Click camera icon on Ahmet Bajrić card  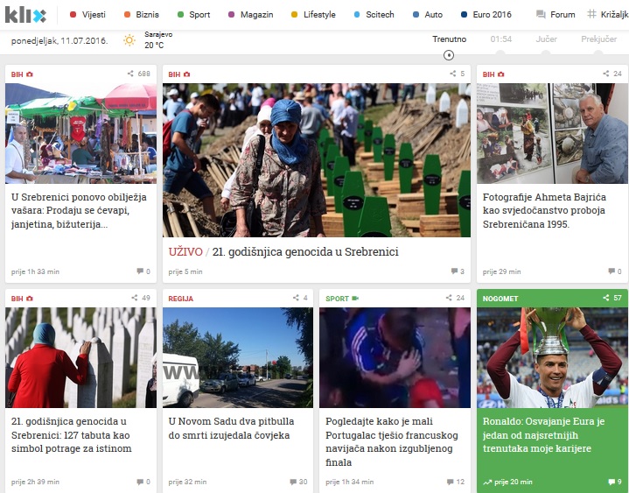click(x=501, y=74)
